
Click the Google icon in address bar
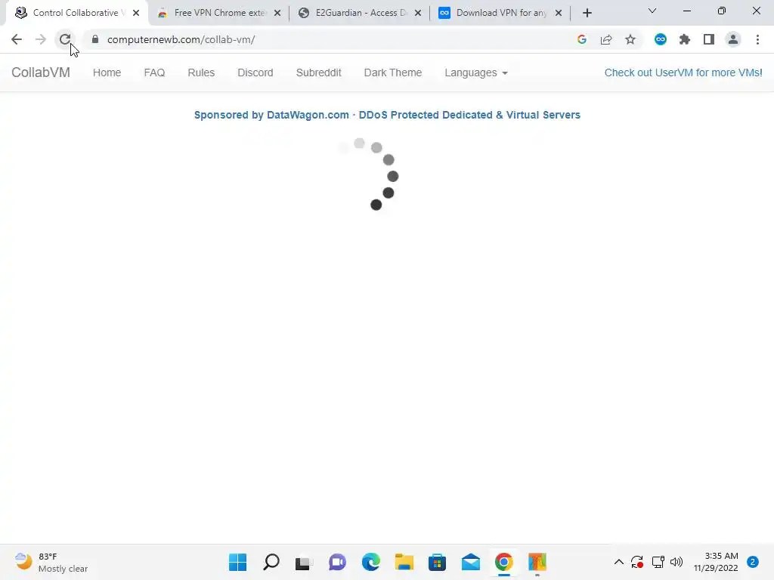(x=582, y=39)
